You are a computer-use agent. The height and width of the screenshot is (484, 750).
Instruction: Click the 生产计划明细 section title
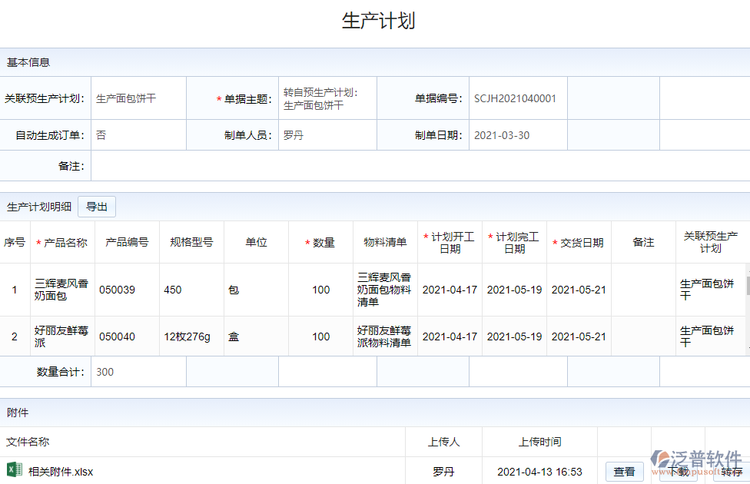pos(39,207)
